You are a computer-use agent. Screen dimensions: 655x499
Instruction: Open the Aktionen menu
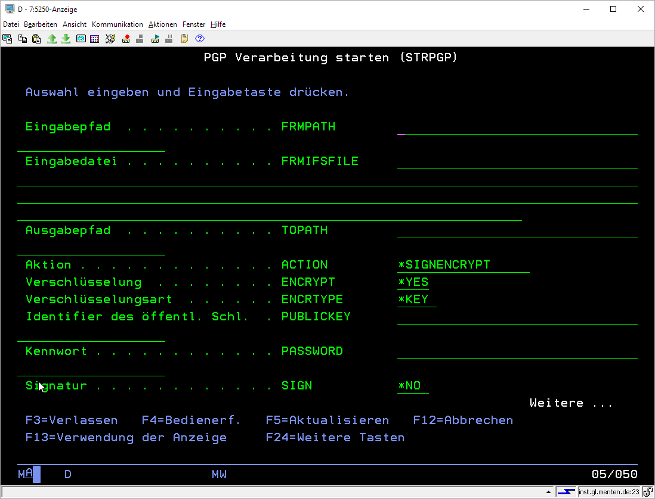tap(163, 24)
